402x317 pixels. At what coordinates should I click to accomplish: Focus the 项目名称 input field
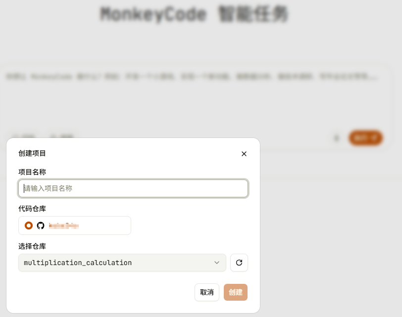[133, 188]
